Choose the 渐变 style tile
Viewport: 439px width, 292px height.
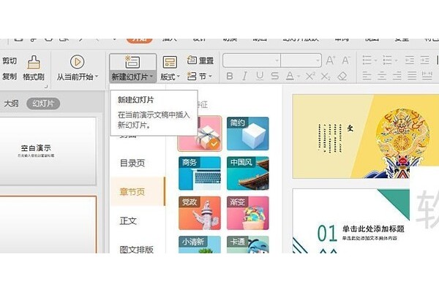point(248,213)
